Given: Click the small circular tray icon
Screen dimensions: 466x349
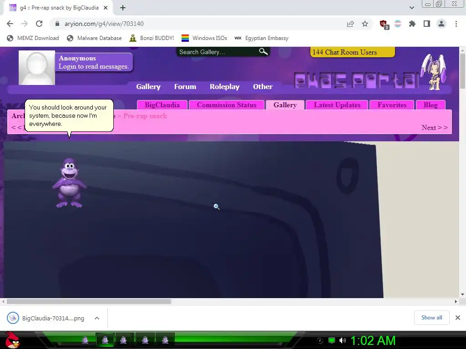Looking at the screenshot, I should (x=320, y=340).
